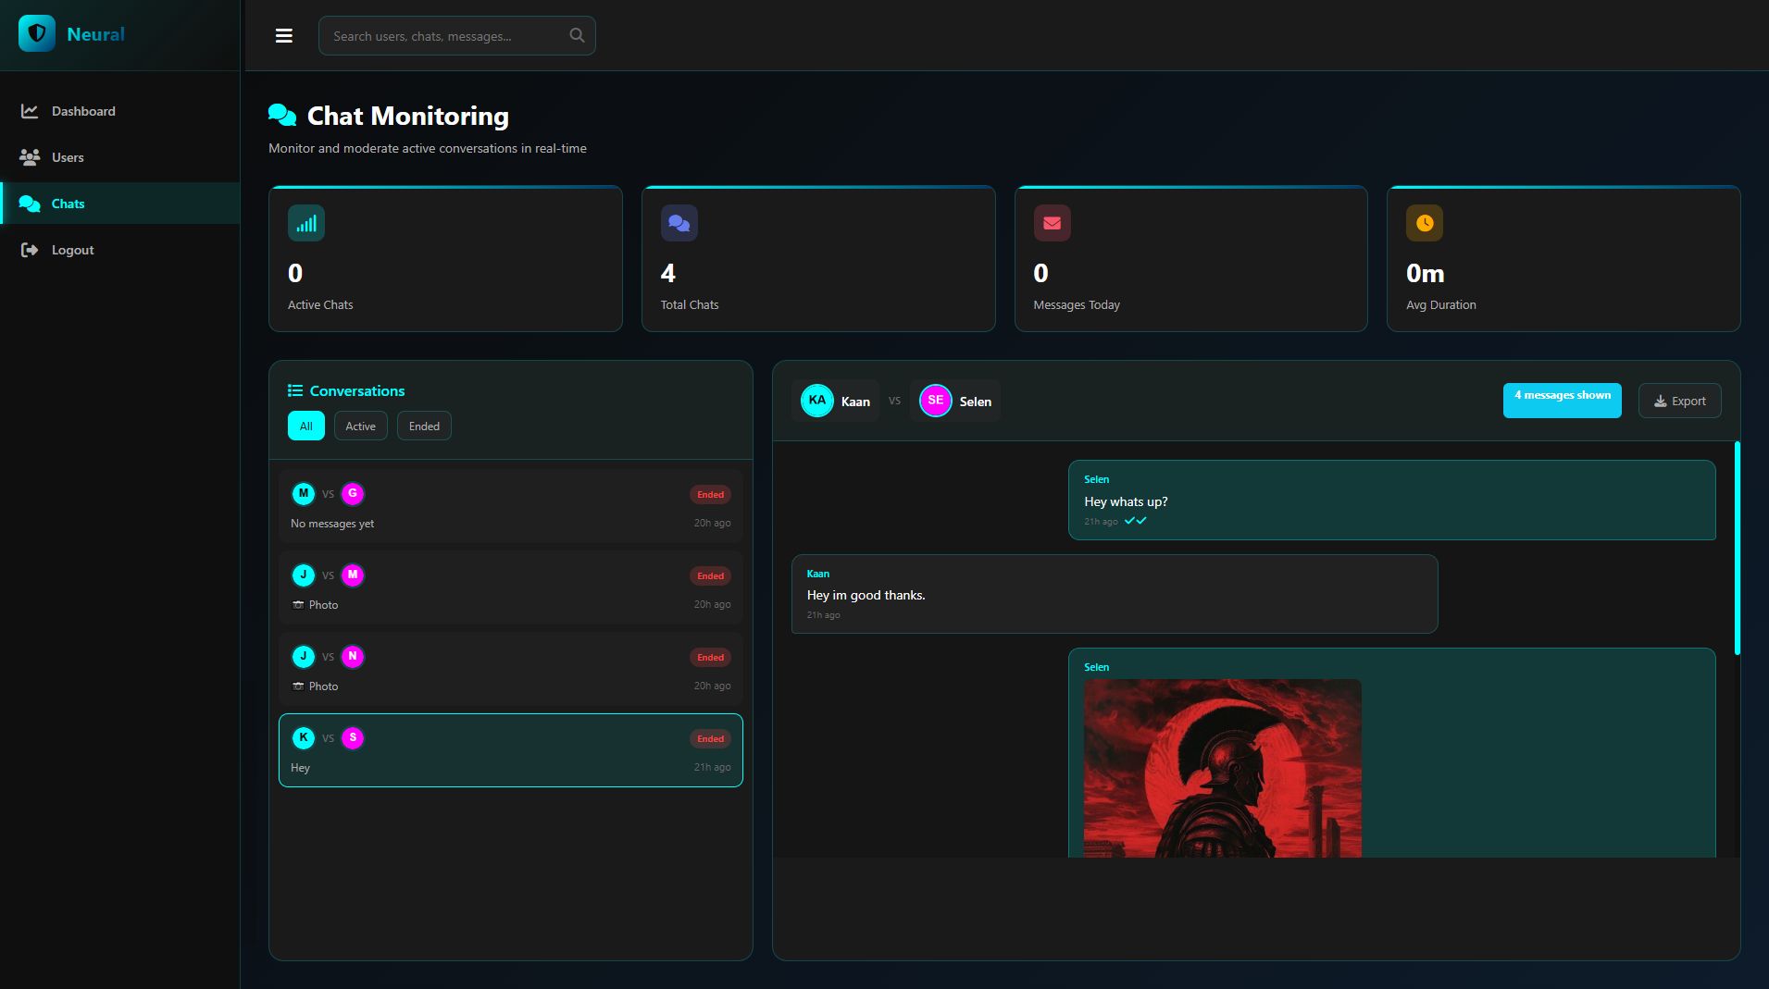Toggle the hamburger sidebar menu
The image size is (1769, 989).
[x=284, y=36]
